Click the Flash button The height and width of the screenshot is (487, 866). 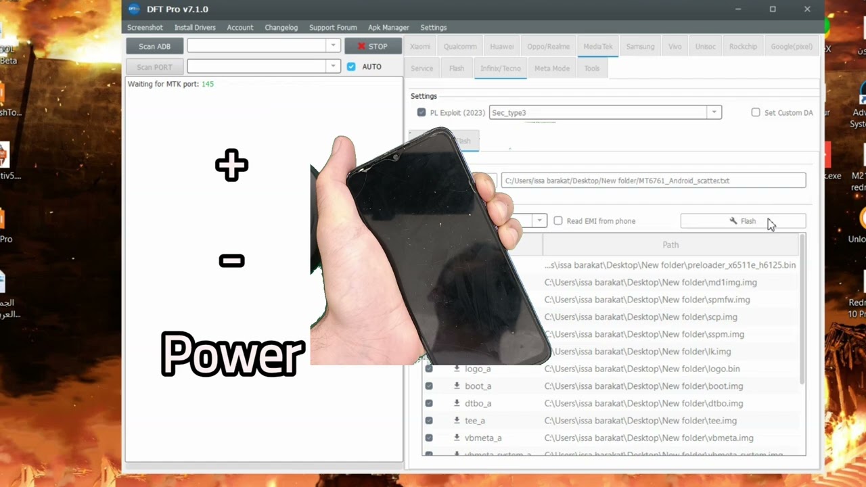coord(743,221)
